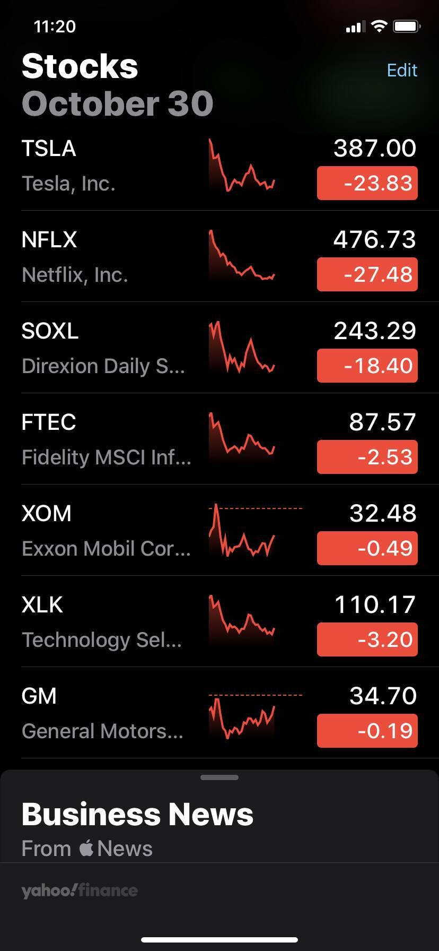
Task: Tap the Wi-Fi status icon
Action: coord(379,26)
